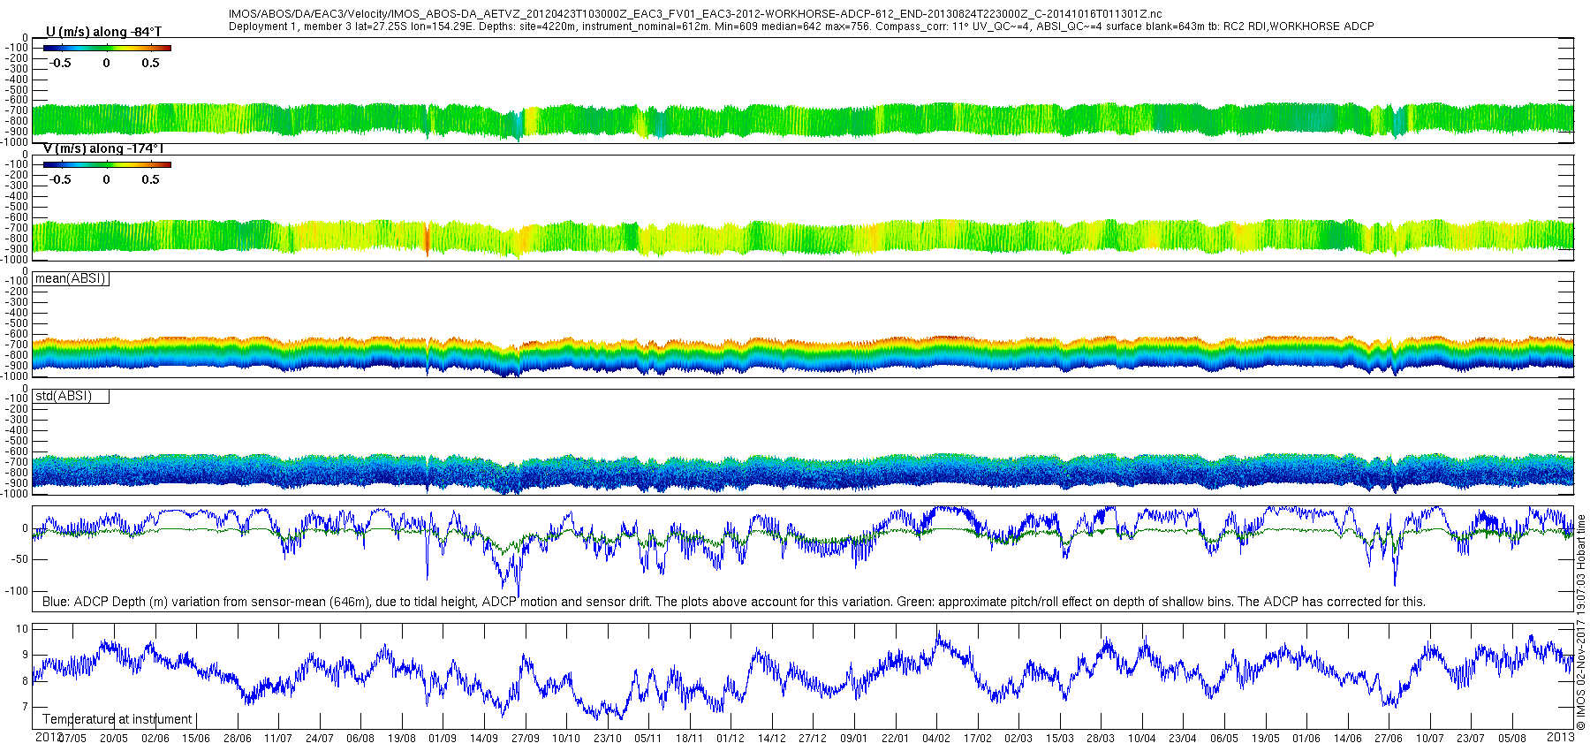
Task: Click the '-1000' tick on std(ABSI) axis
Action: [x=16, y=494]
